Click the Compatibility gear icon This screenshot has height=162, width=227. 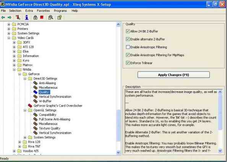tap(35, 115)
